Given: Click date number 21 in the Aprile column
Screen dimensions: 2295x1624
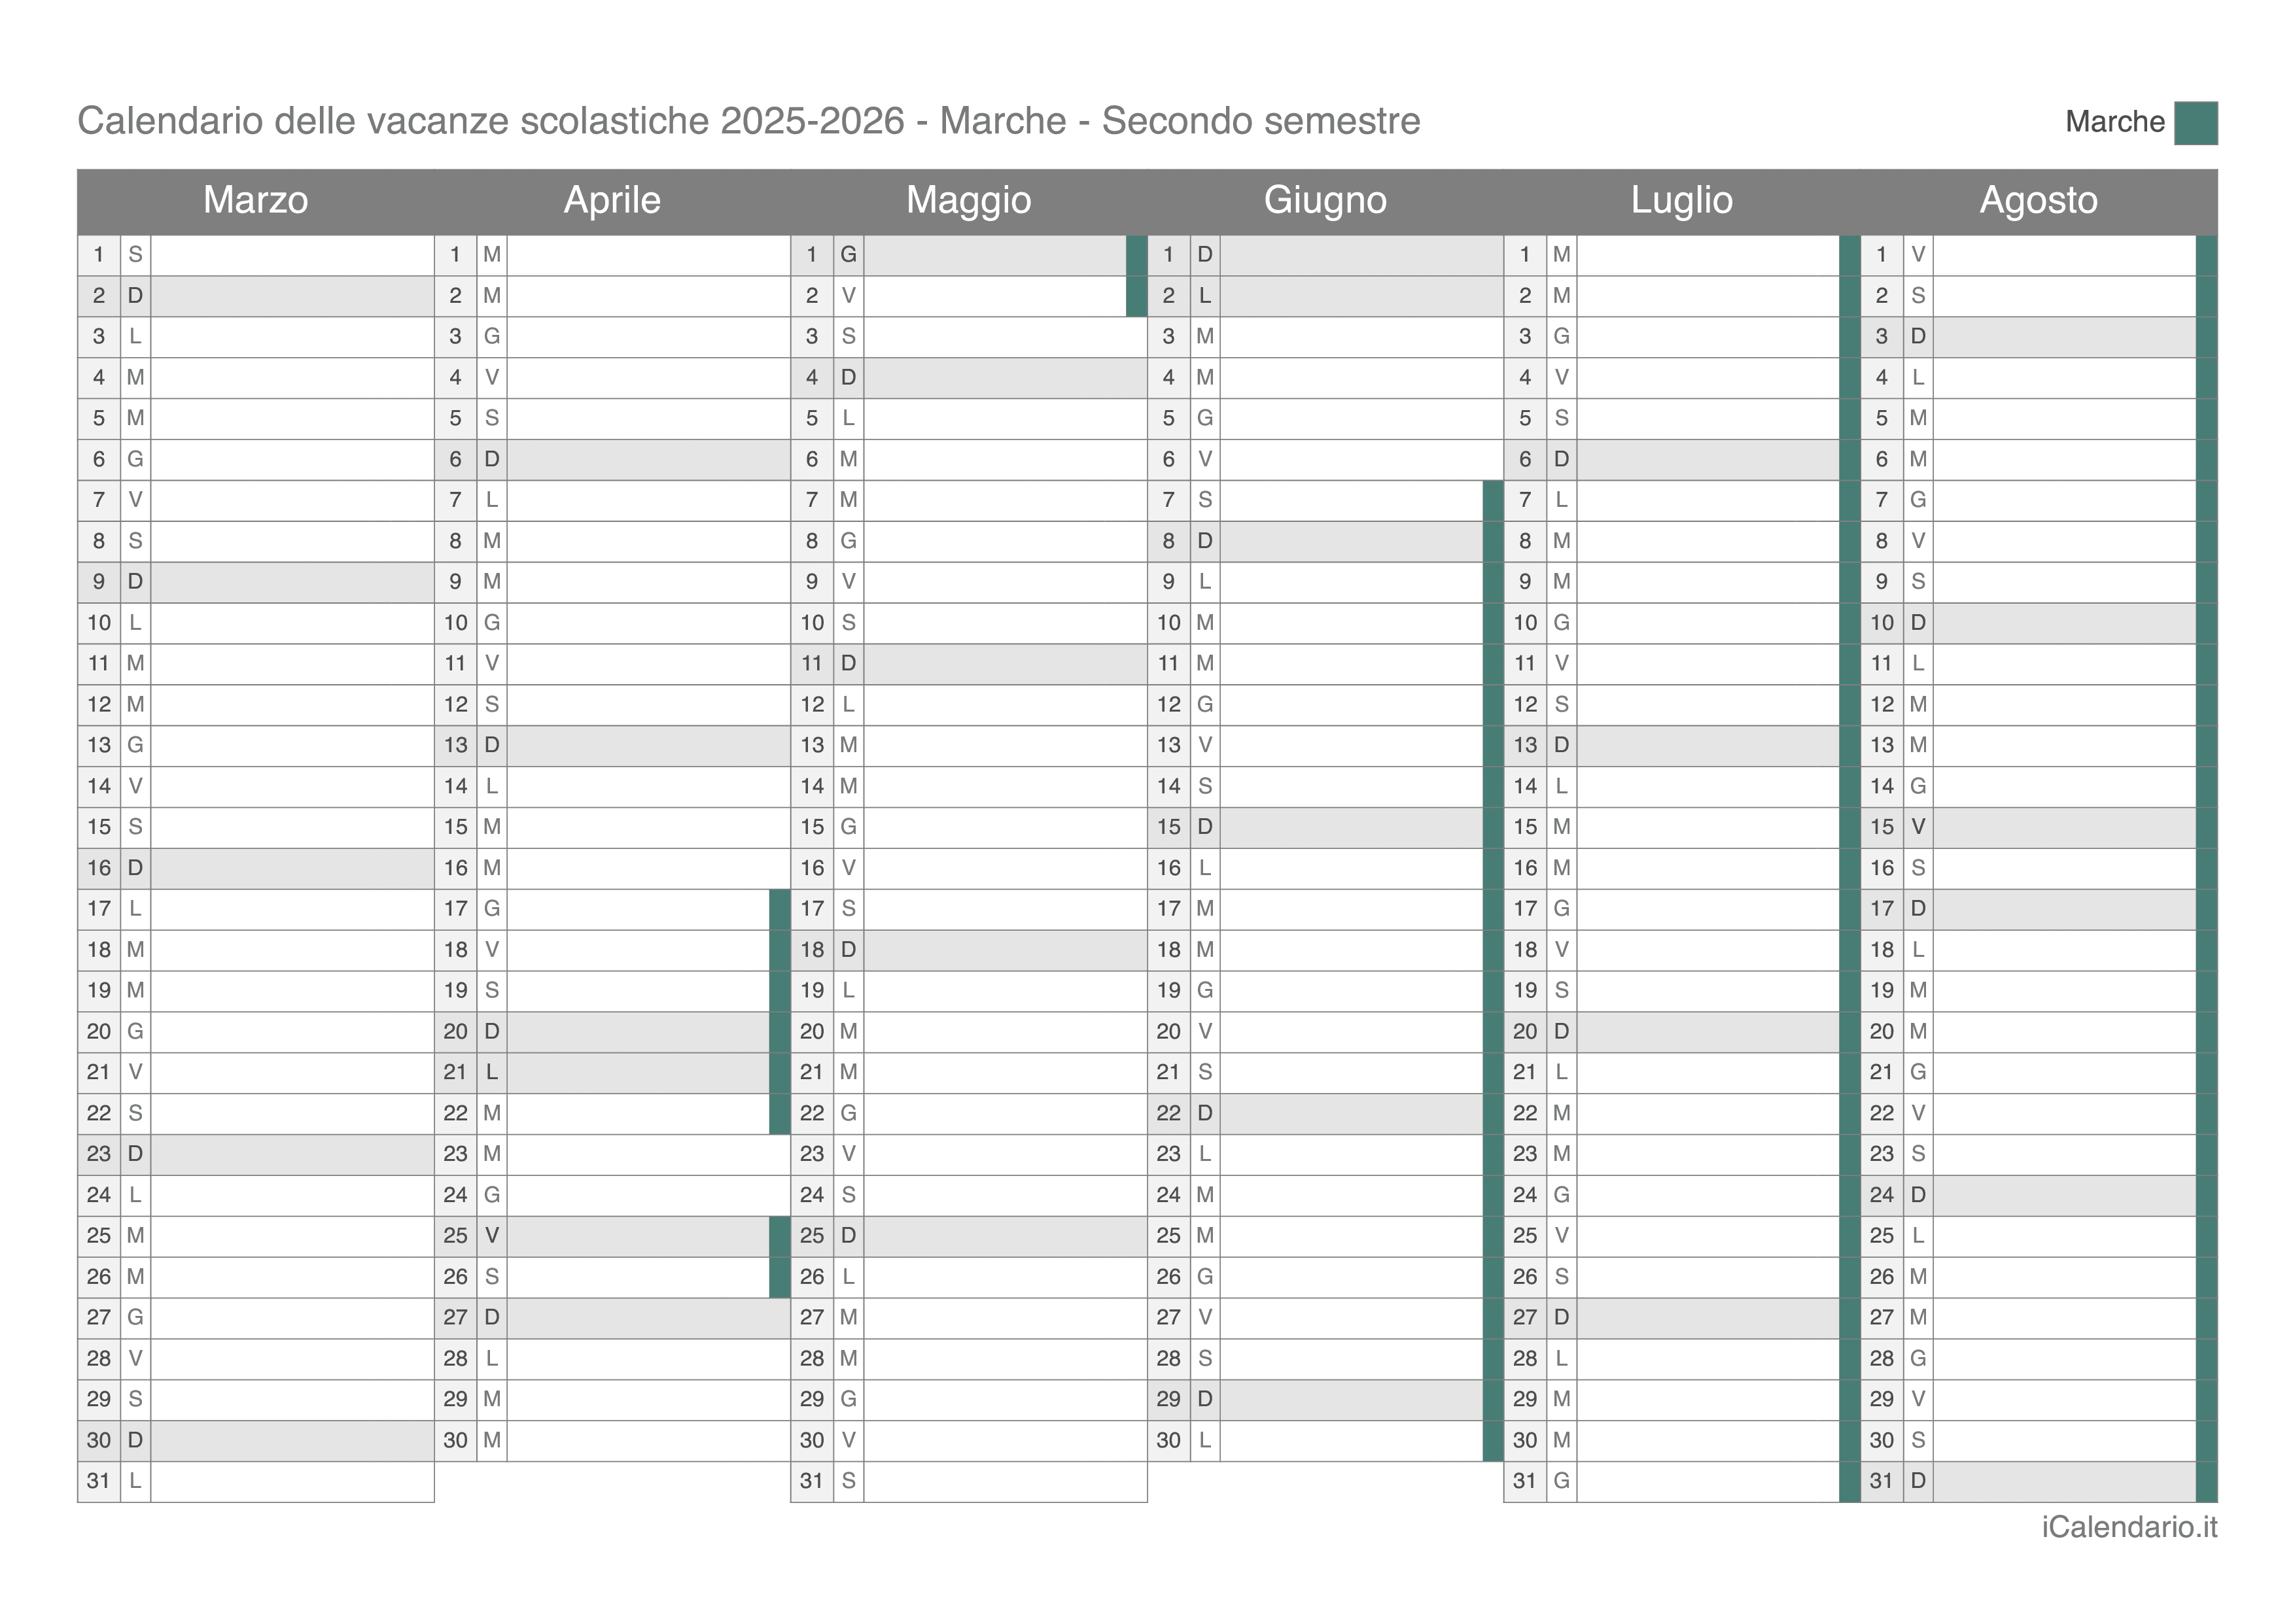Looking at the screenshot, I should tap(456, 1072).
